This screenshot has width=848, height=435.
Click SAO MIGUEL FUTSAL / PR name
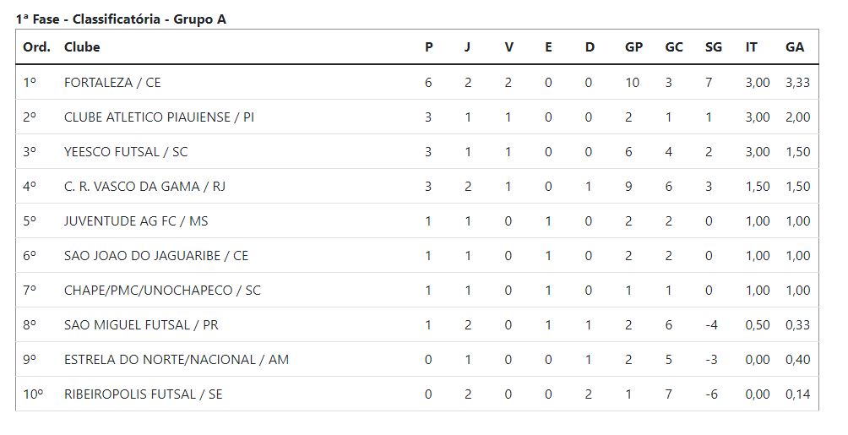point(141,325)
